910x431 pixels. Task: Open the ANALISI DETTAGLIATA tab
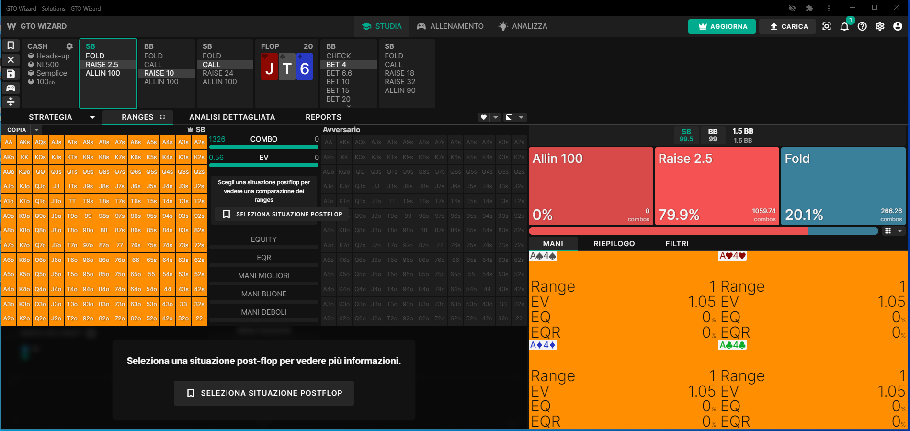[x=232, y=117]
